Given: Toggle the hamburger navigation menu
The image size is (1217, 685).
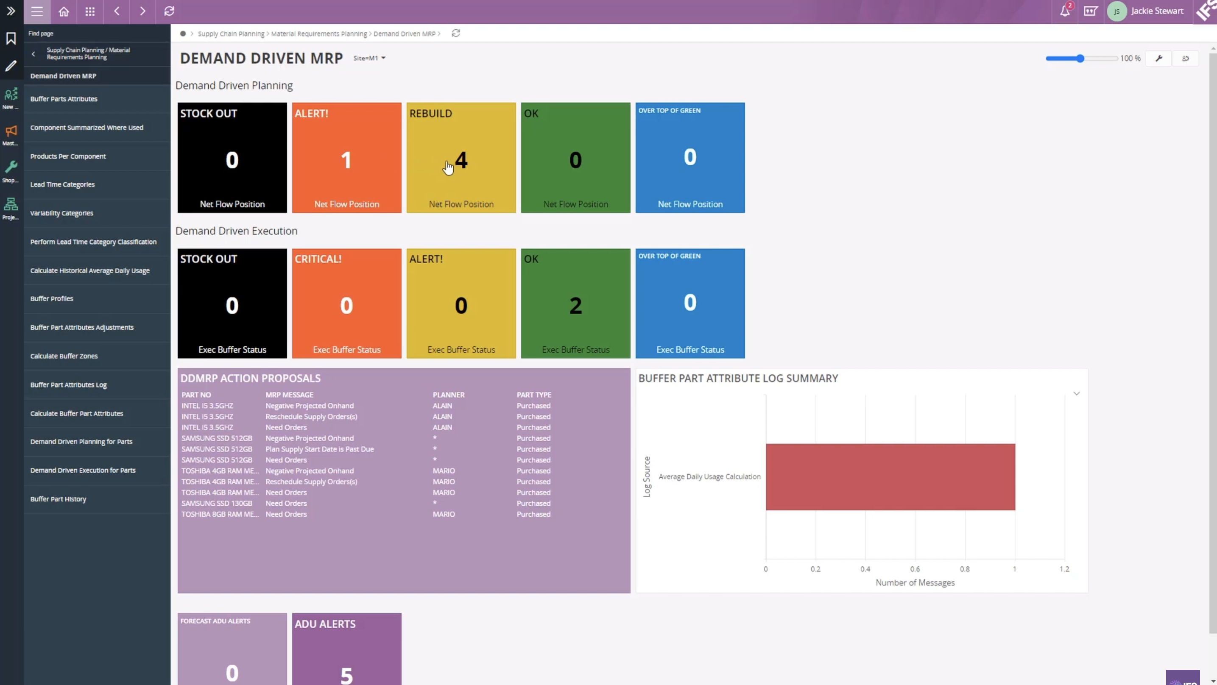Looking at the screenshot, I should point(37,11).
